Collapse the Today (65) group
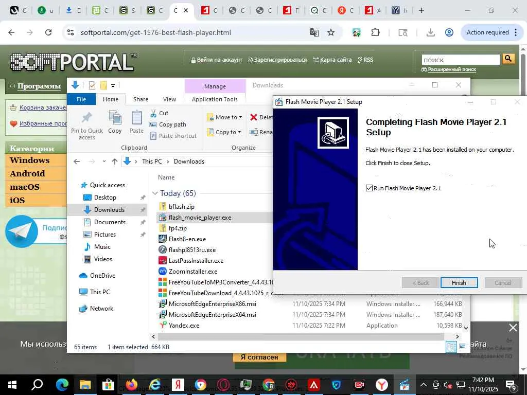Viewport: 527px width, 395px height. pyautogui.click(x=155, y=193)
